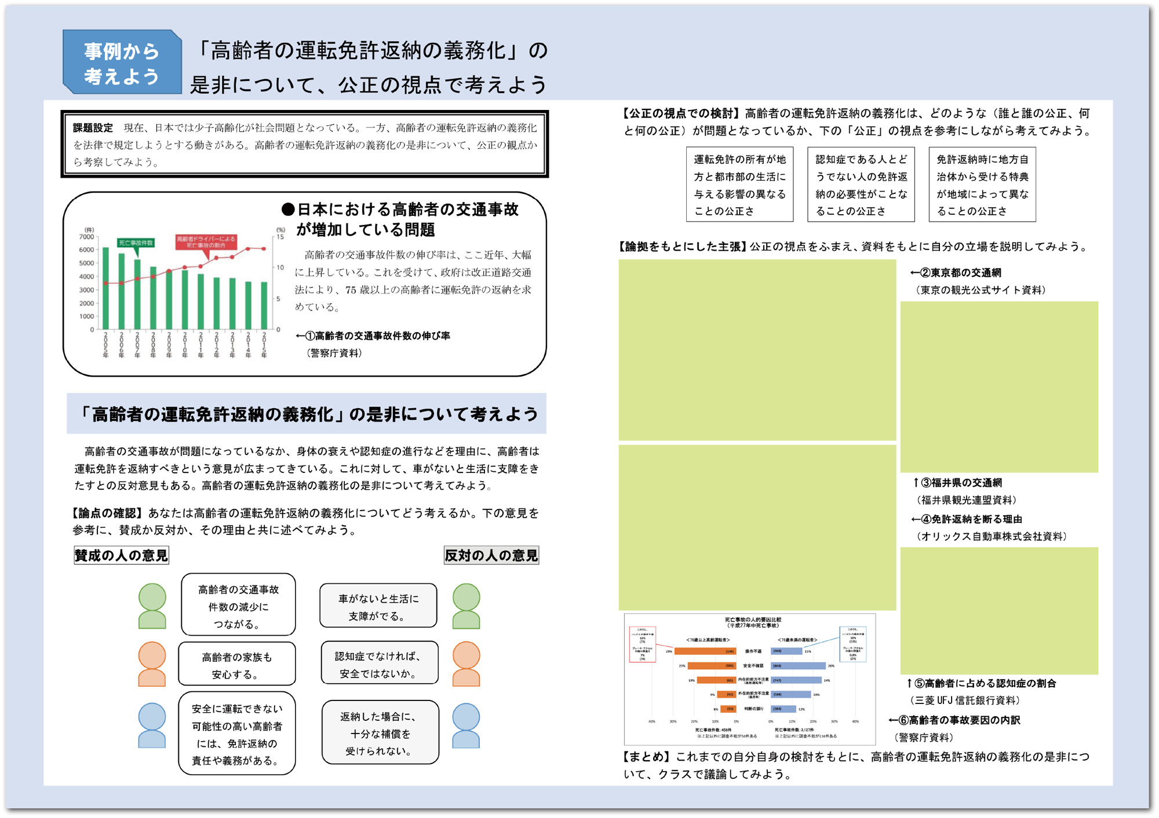The height and width of the screenshot is (818, 1159).
Task: Click blue person icon beside 返納した場合に bubble
Action: pos(466,725)
